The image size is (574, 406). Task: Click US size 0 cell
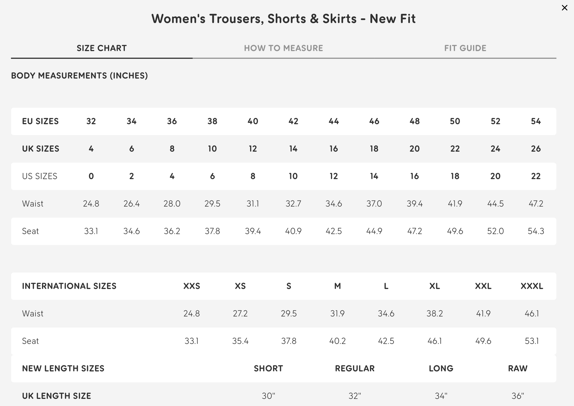pos(91,176)
